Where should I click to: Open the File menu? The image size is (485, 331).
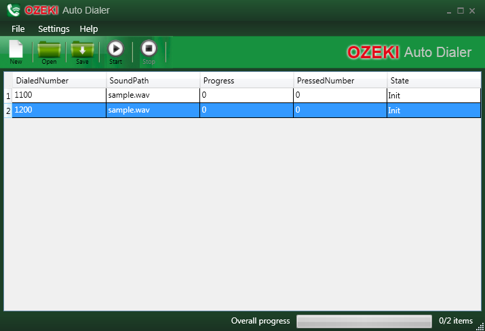(18, 28)
